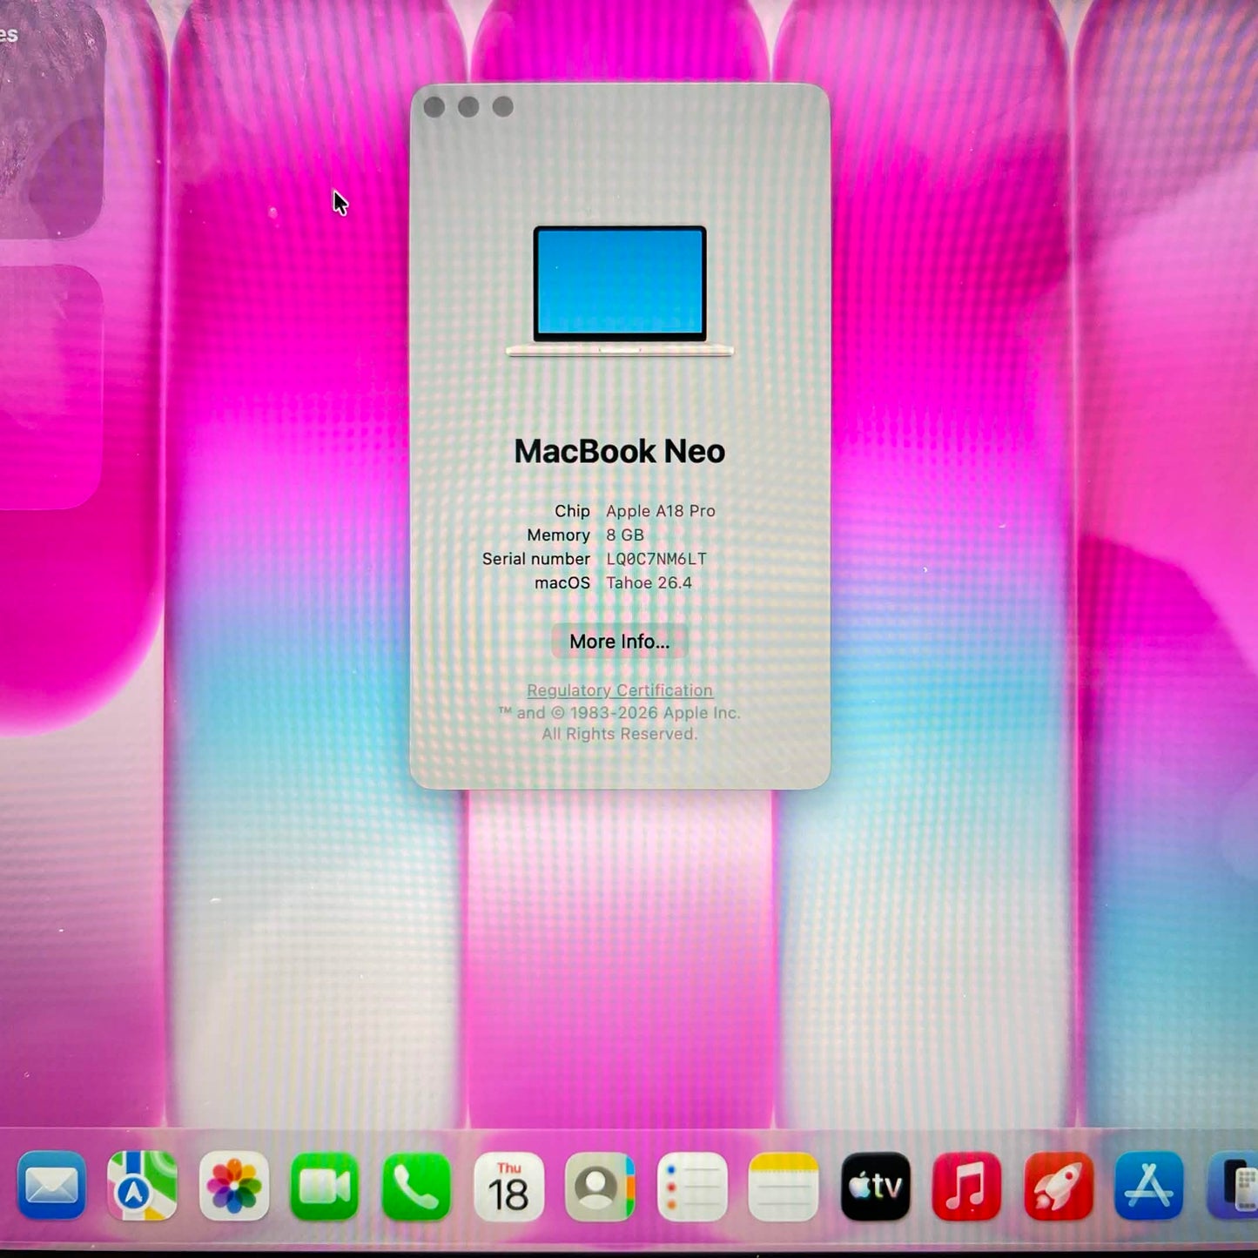Click the macOS version "Tahoe 26.4"
This screenshot has width=1258, height=1258.
point(649,582)
